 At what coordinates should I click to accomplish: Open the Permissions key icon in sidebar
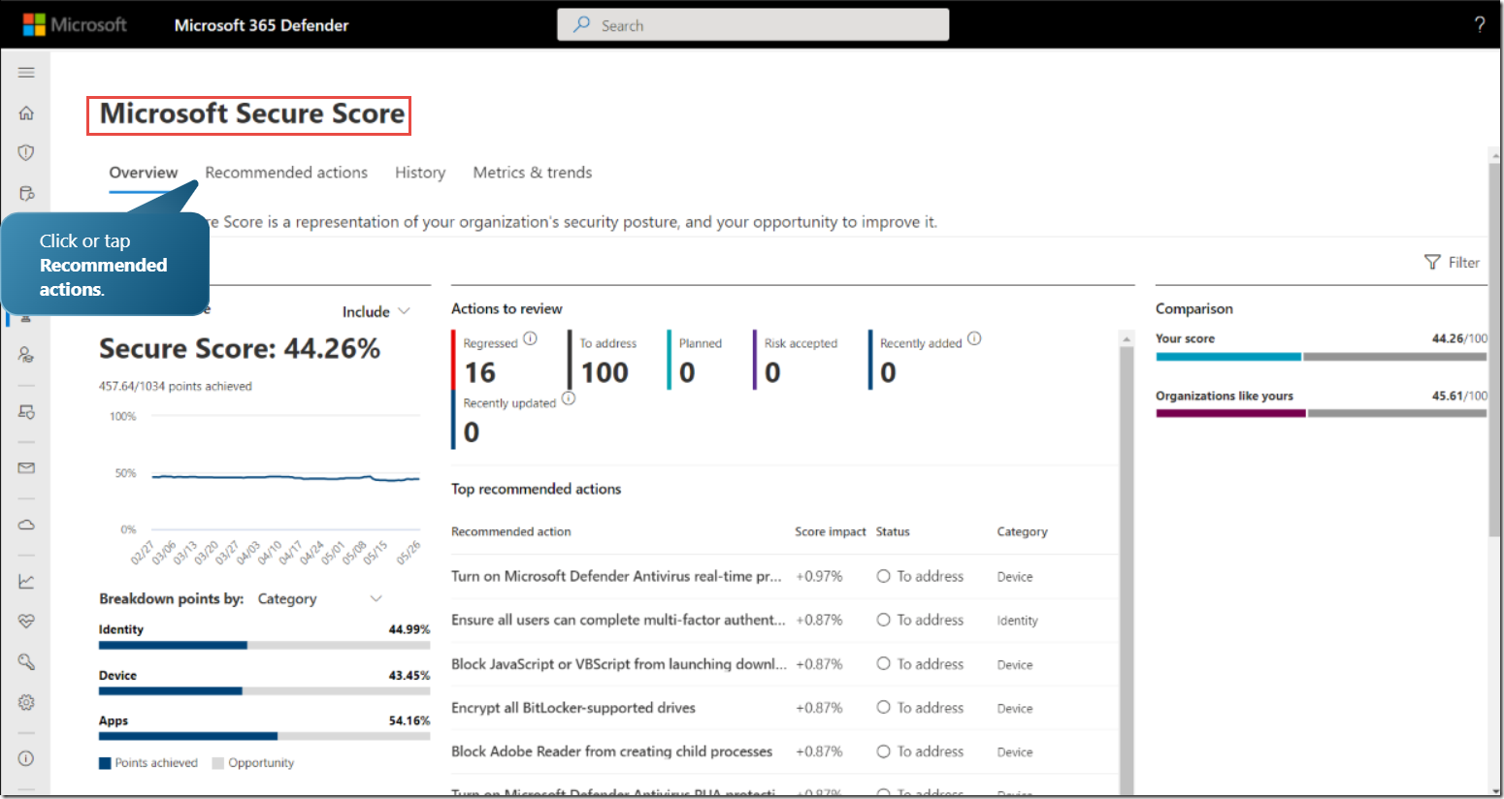(x=26, y=661)
